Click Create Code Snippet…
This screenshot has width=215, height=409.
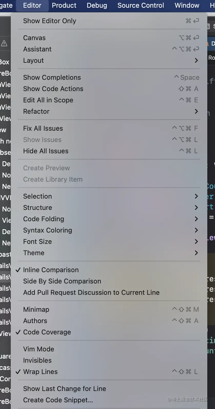58,400
